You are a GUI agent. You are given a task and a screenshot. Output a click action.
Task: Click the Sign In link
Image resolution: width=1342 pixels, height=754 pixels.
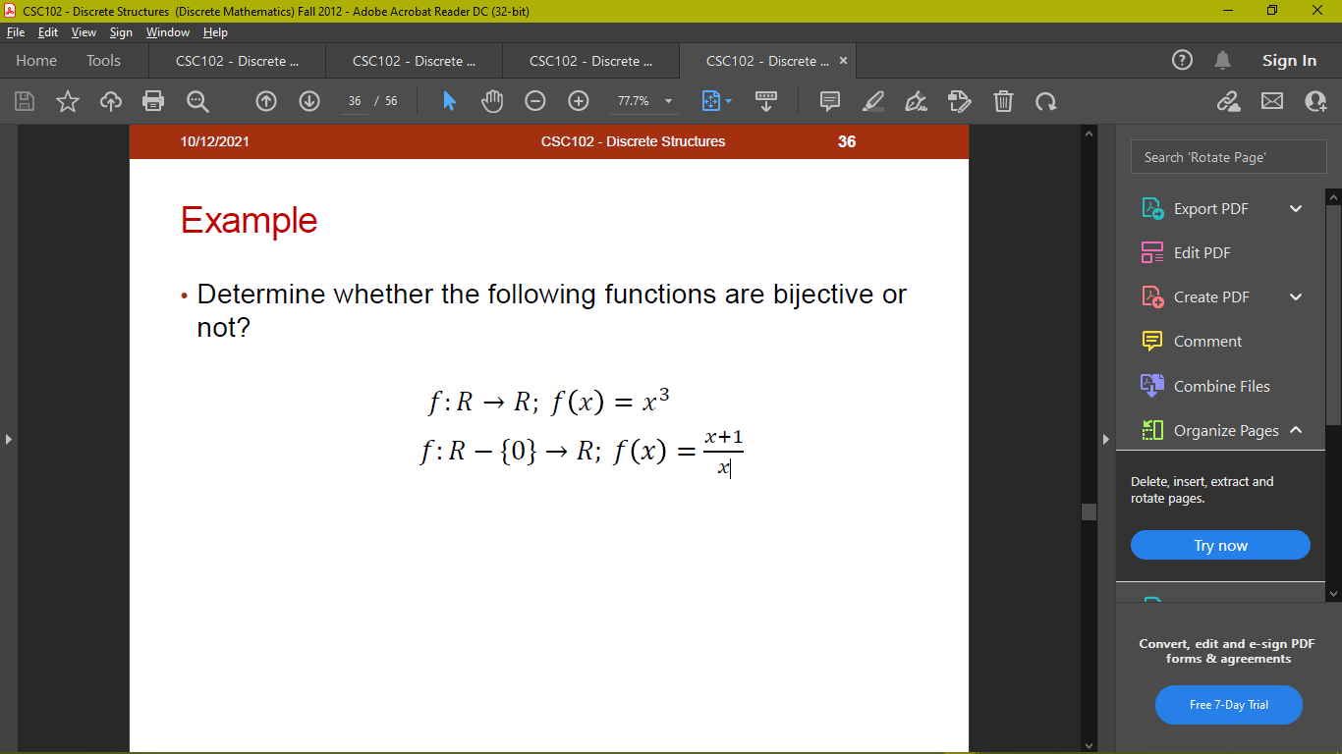tap(1289, 60)
